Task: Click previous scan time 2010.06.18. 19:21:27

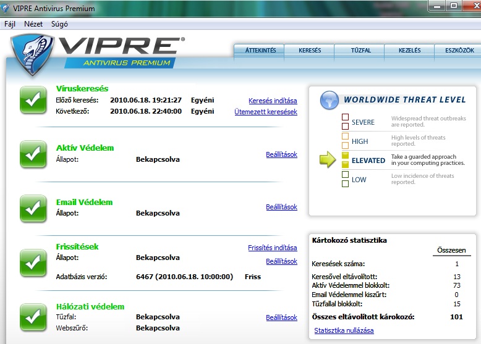Action: (x=146, y=100)
